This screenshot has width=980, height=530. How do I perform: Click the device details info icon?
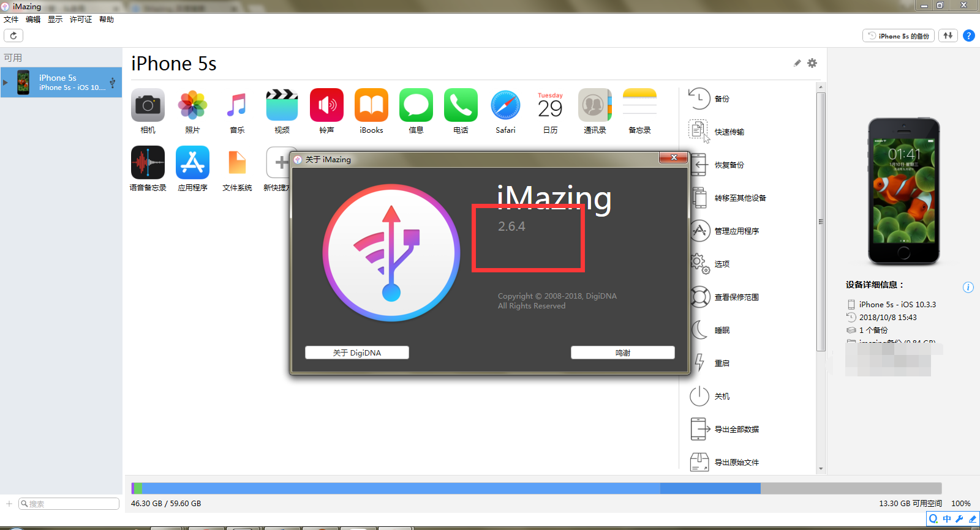(968, 287)
